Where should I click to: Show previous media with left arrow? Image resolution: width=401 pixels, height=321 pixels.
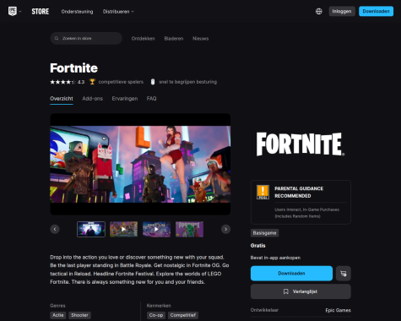point(55,229)
